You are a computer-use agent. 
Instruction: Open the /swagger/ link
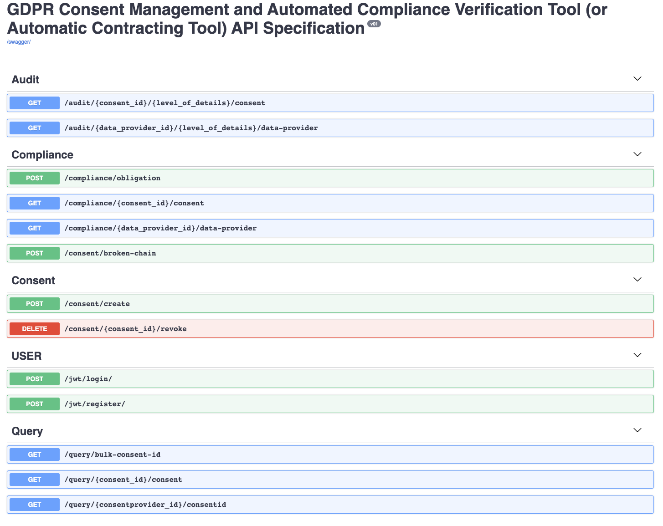tap(19, 42)
